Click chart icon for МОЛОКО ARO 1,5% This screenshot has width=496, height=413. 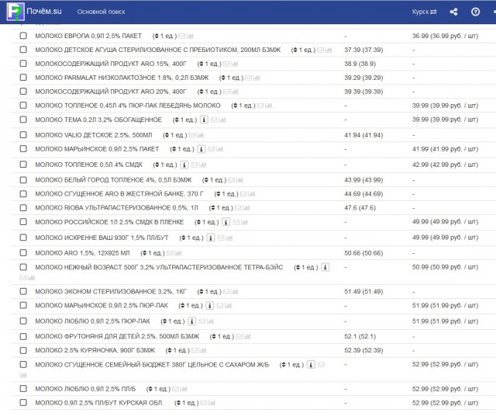pyautogui.click(x=177, y=253)
